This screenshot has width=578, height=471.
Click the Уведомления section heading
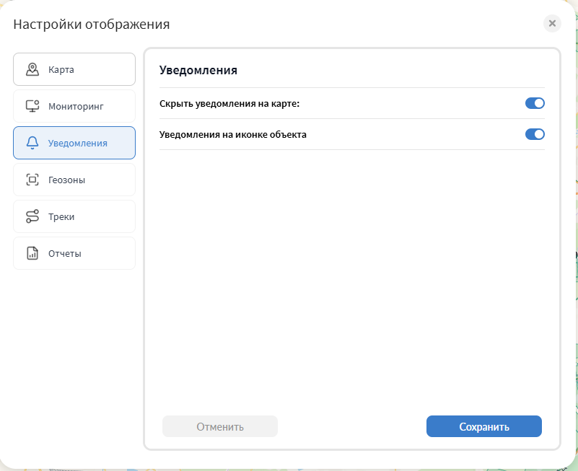pyautogui.click(x=198, y=70)
